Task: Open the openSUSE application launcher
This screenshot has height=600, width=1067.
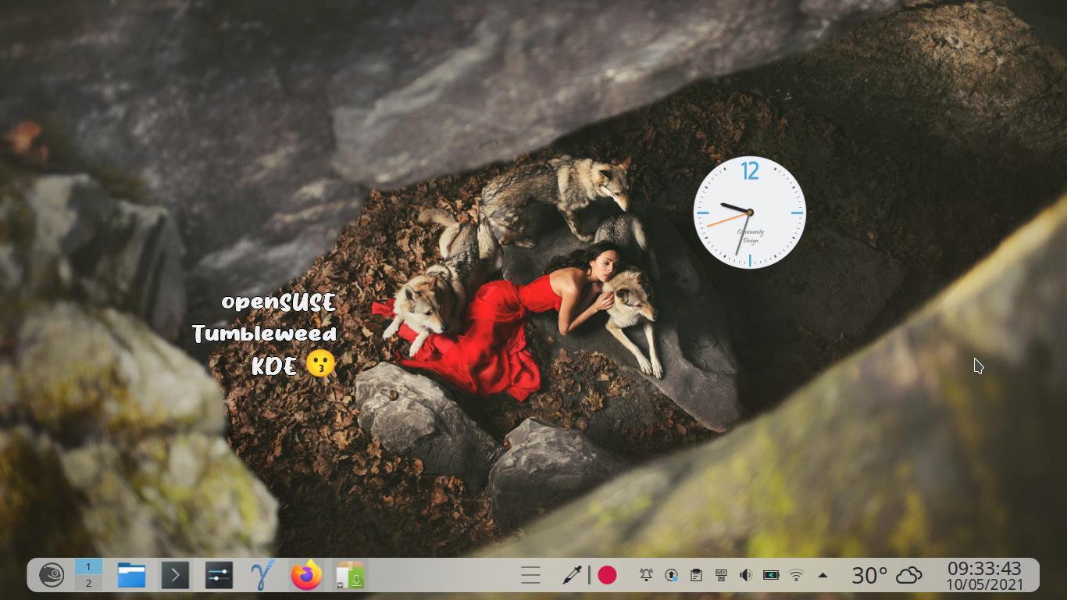Action: (52, 575)
